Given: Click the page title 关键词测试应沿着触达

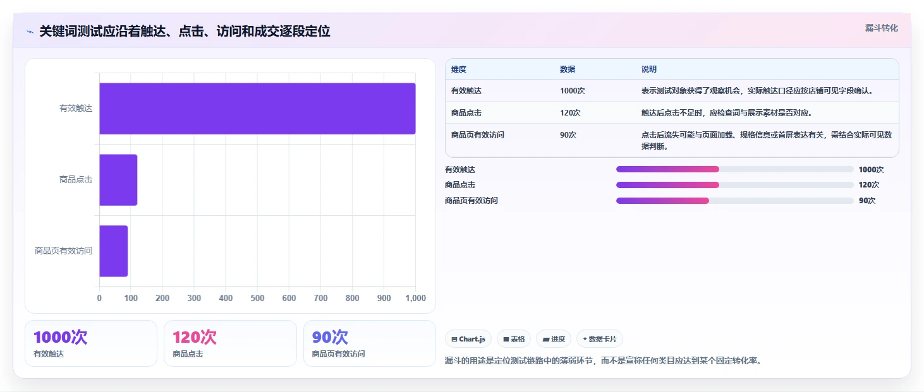Looking at the screenshot, I should [x=185, y=31].
